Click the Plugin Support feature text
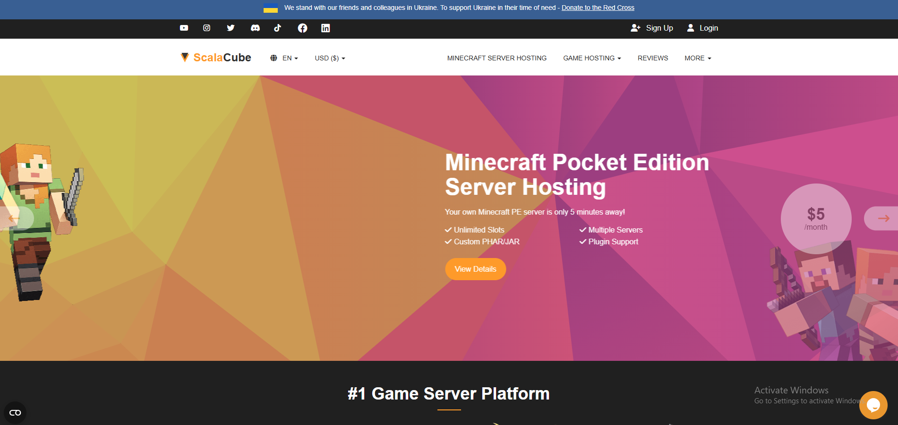This screenshot has width=898, height=425. [613, 242]
